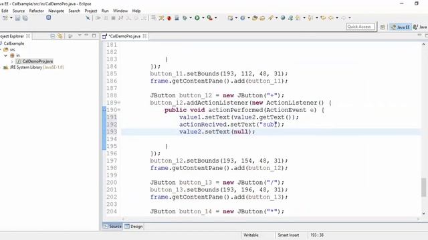Open the Project menu

coord(91,11)
